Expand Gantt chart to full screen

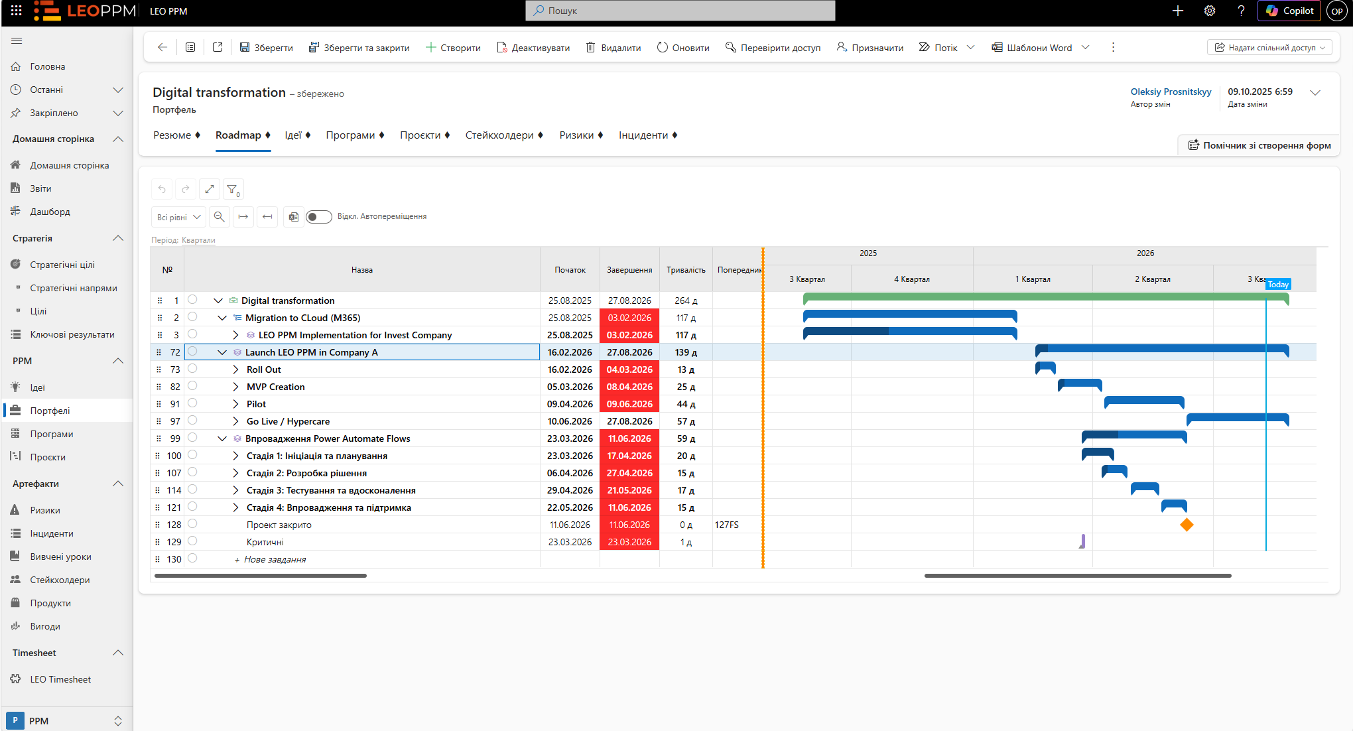click(x=210, y=190)
